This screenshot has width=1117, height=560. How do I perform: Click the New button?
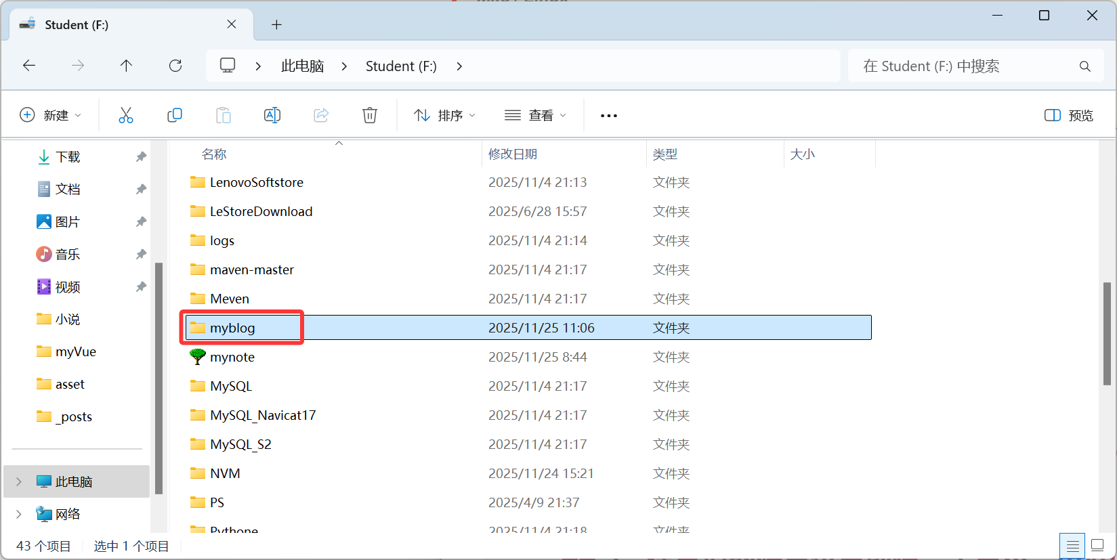click(x=51, y=115)
